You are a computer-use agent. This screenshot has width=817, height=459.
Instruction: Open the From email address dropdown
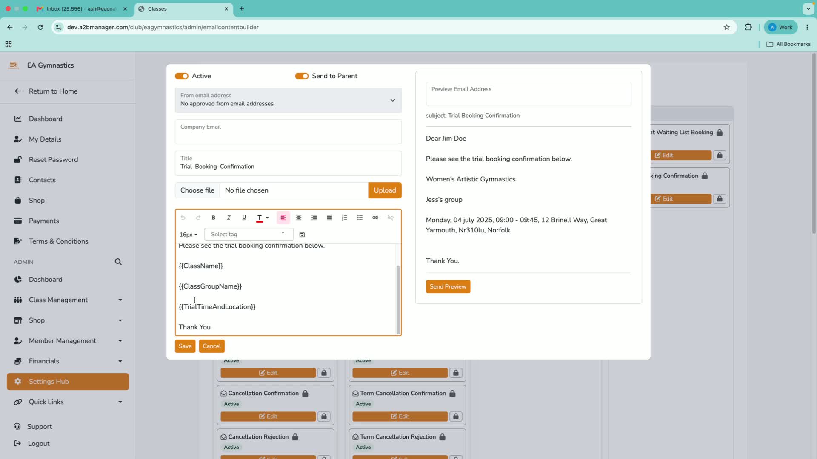[288, 100]
